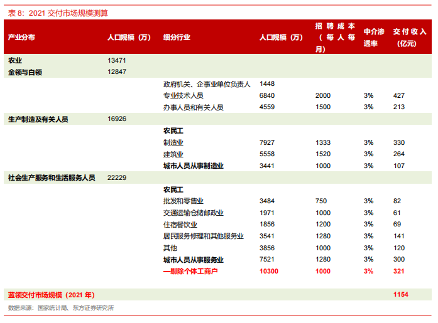The width and height of the screenshot is (438, 323).
Task: Click the '中介渗透率' column header
Action: click(374, 38)
